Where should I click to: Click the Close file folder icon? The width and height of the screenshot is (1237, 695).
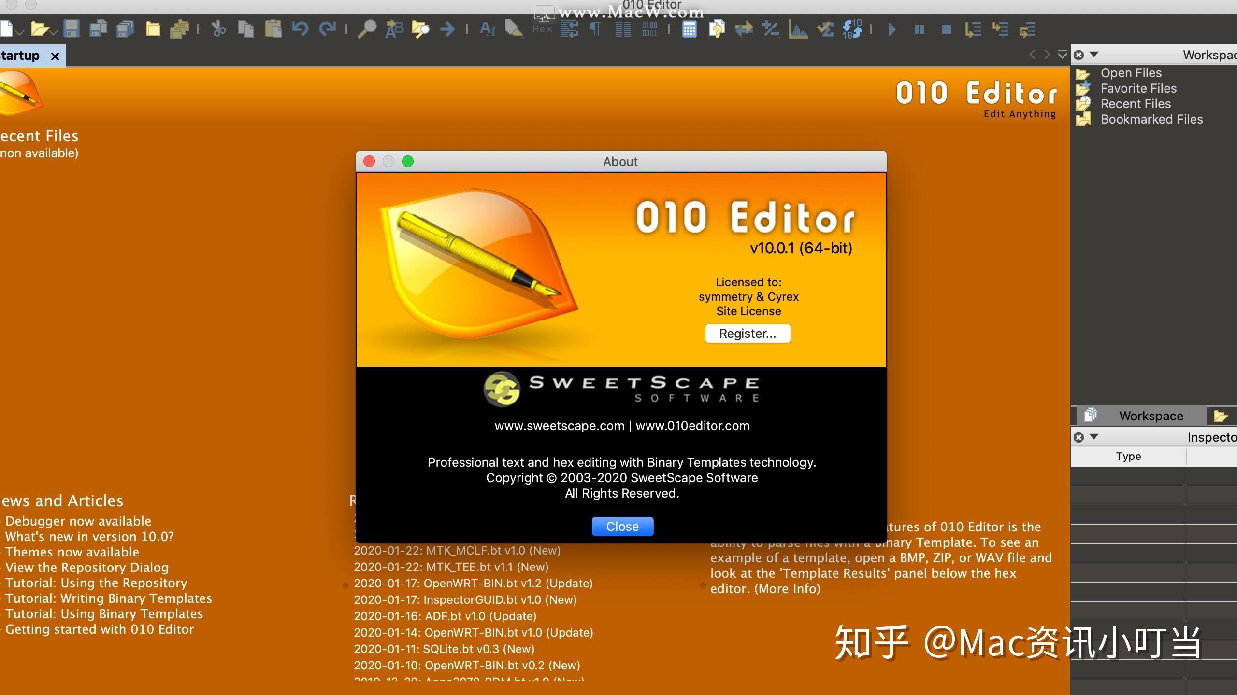(153, 29)
